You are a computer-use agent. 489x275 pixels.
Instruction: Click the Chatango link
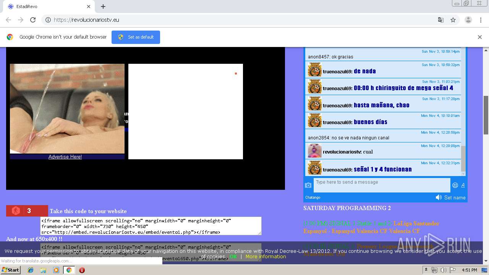pos(313,197)
